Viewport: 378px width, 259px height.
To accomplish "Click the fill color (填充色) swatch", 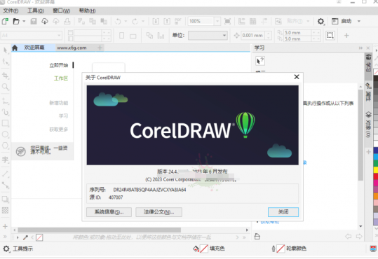I will [204, 248].
